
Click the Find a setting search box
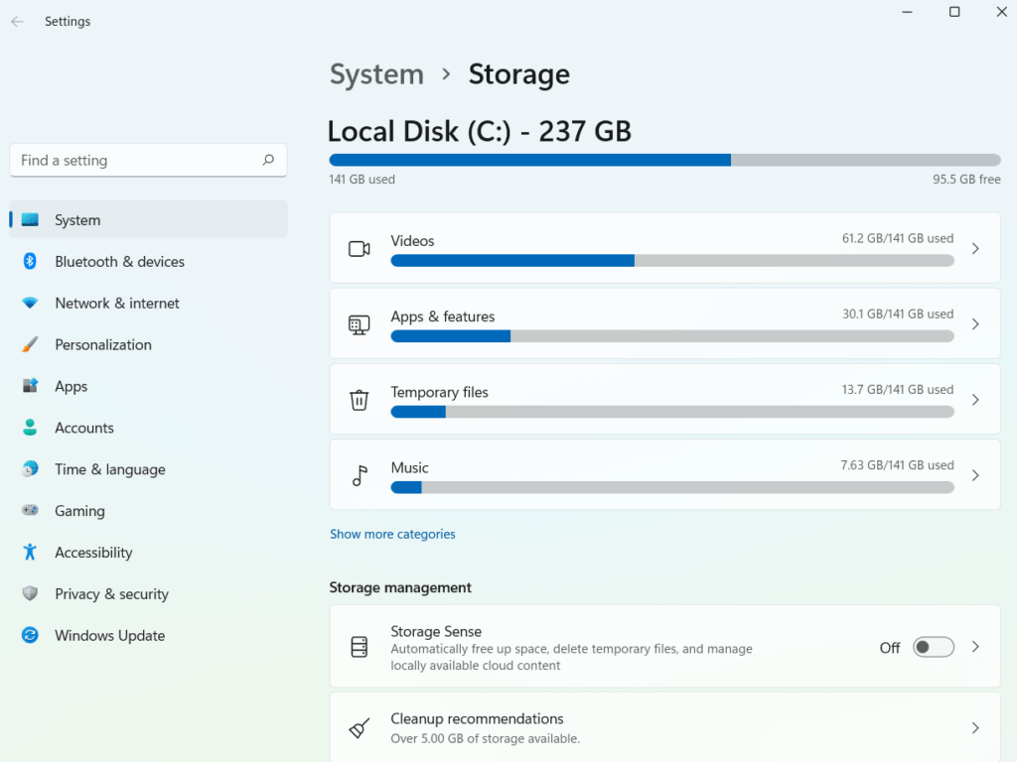(x=134, y=160)
